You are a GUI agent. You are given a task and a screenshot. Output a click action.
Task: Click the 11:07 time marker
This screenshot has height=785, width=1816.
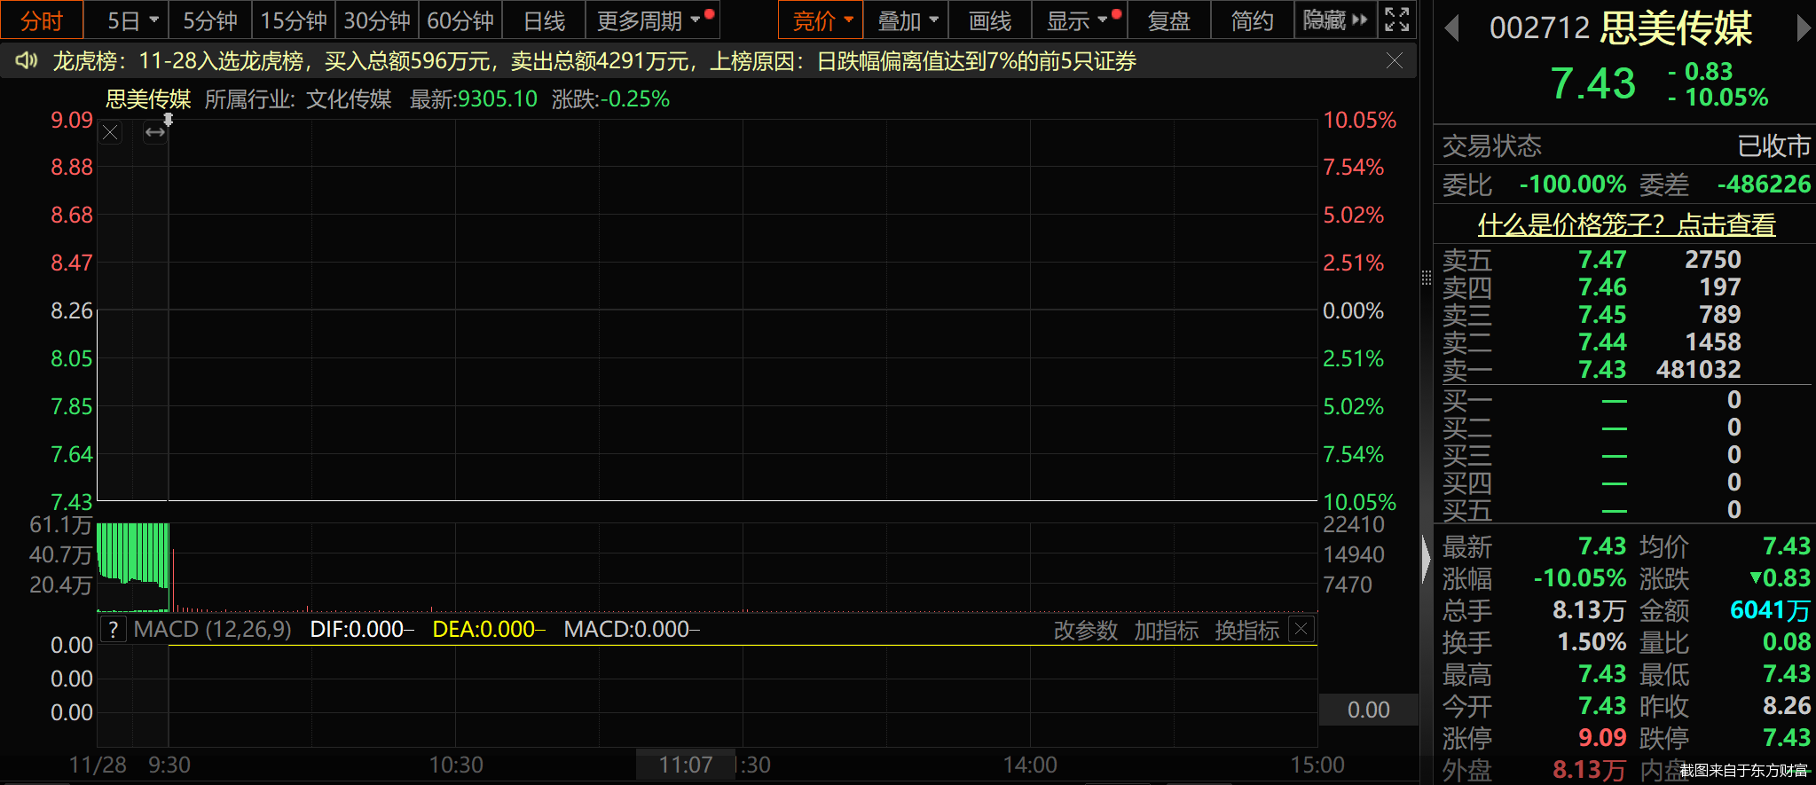pos(685,765)
